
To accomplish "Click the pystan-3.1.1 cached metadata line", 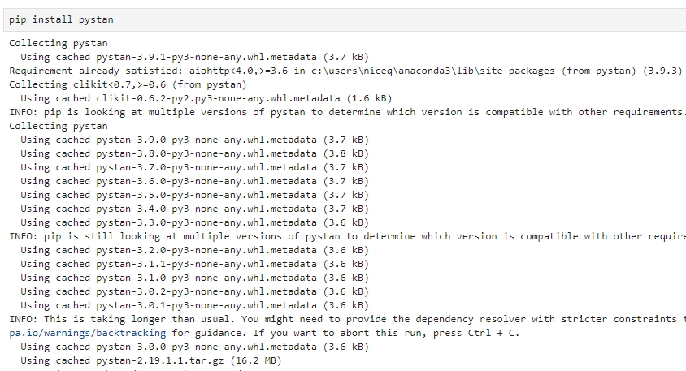I will [195, 264].
